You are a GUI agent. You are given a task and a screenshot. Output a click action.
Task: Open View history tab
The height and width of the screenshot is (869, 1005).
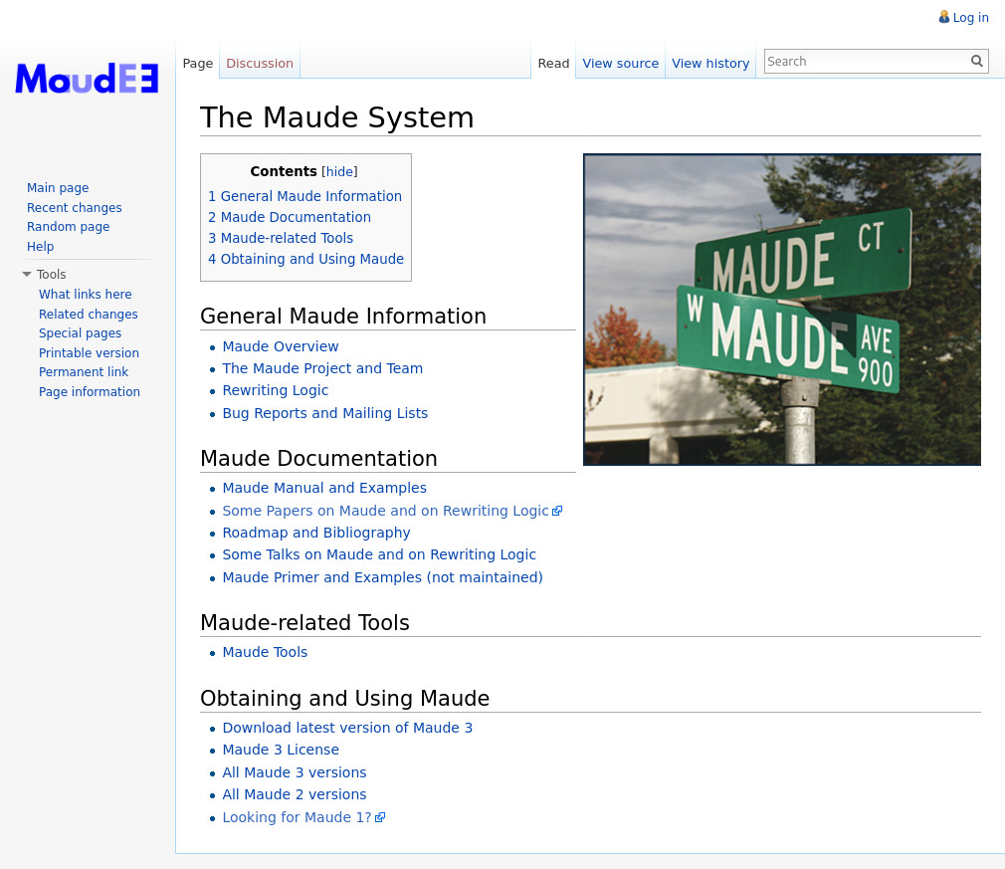click(709, 64)
